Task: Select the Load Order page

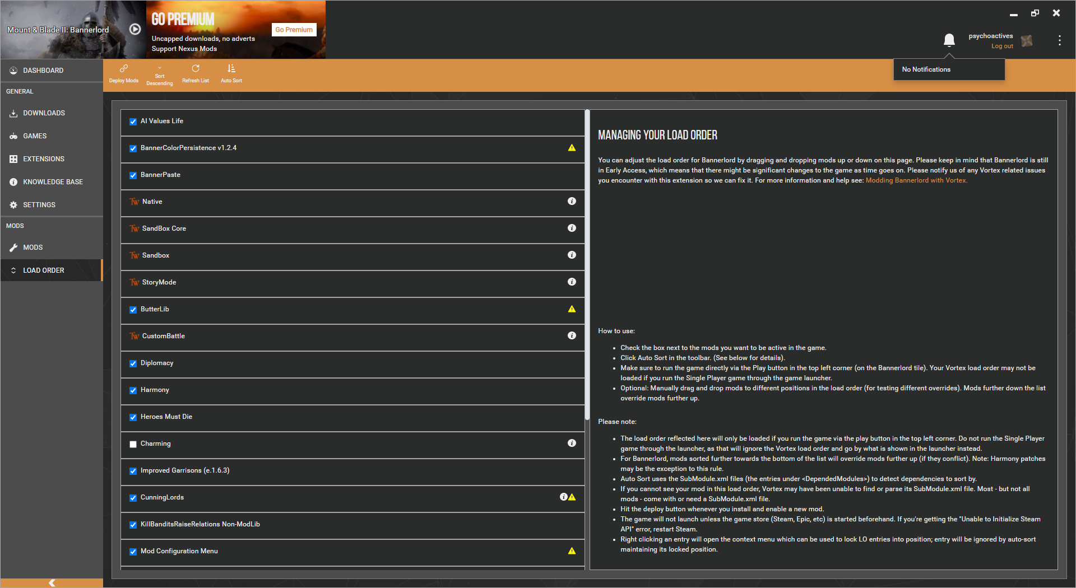Action: pyautogui.click(x=52, y=270)
